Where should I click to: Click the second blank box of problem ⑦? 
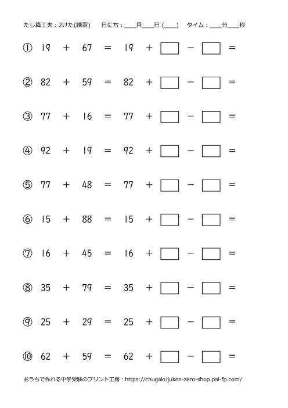[211, 254]
